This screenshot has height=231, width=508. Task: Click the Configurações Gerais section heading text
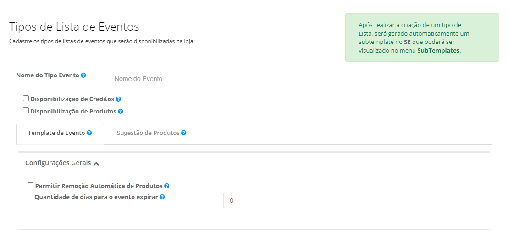coord(58,163)
